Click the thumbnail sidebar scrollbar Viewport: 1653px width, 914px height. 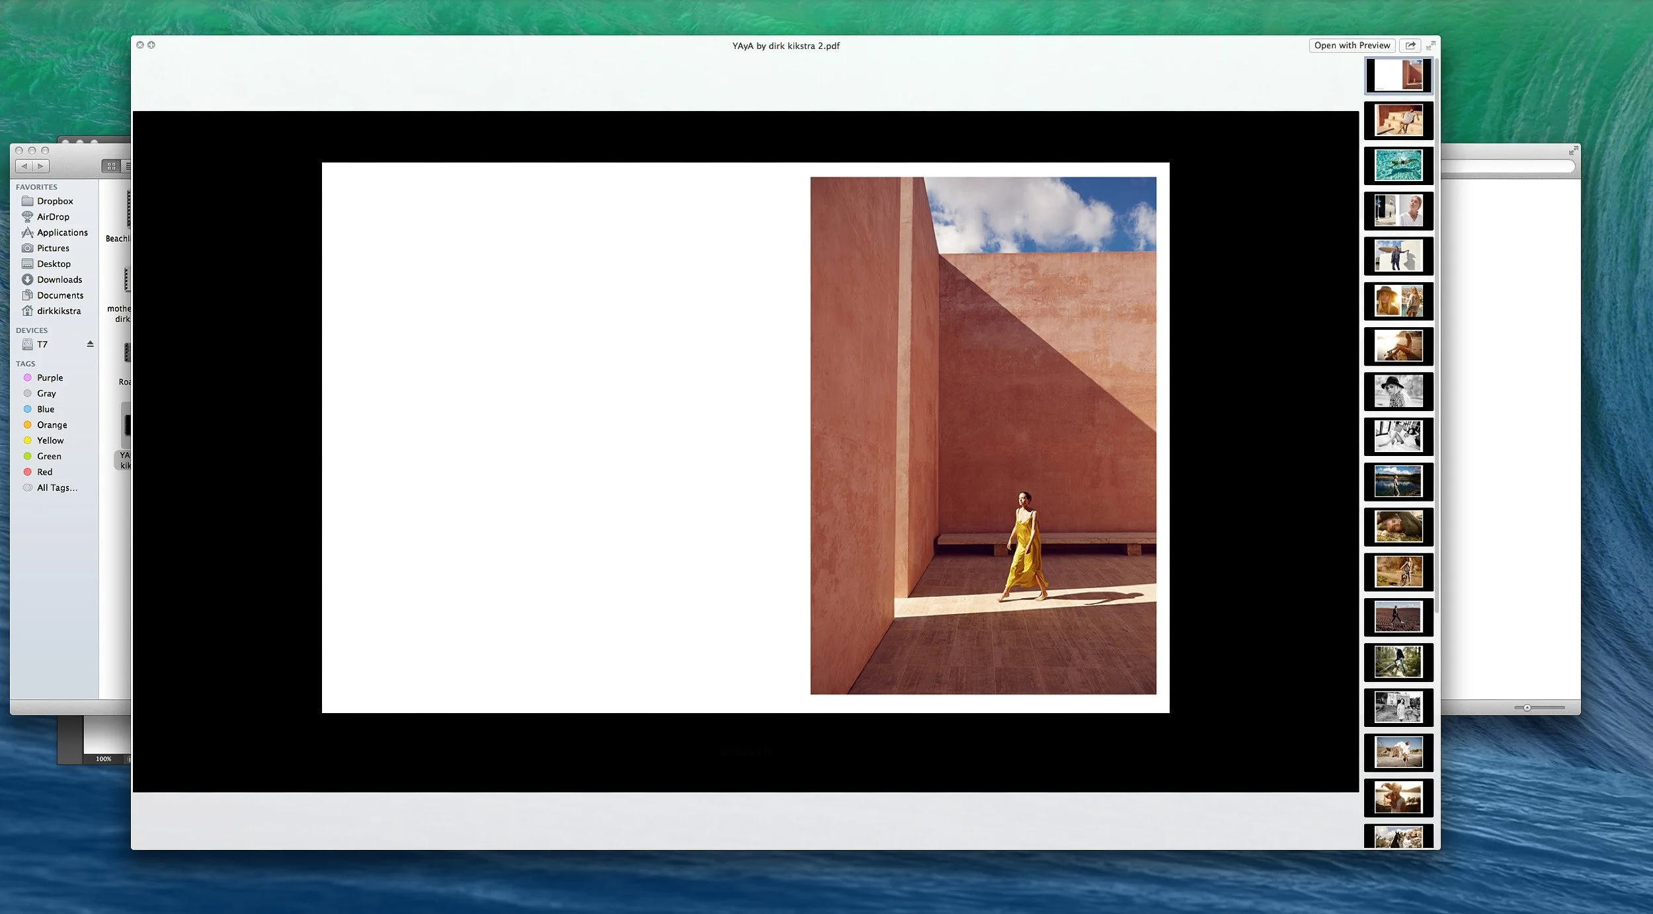click(1437, 336)
